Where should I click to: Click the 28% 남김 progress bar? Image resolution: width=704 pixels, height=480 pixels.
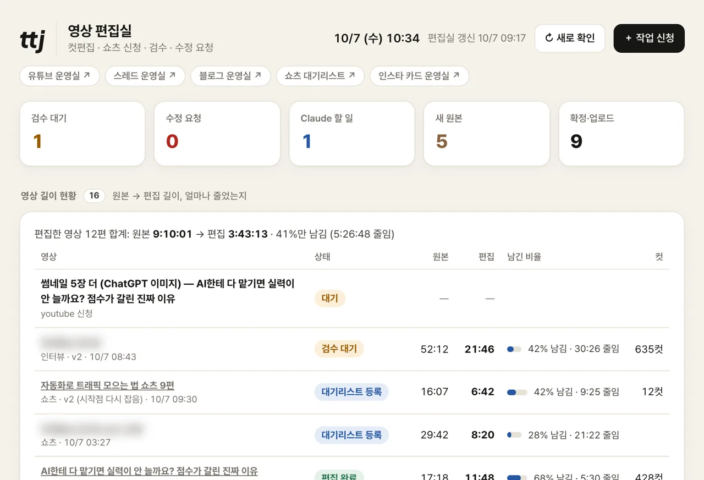514,435
